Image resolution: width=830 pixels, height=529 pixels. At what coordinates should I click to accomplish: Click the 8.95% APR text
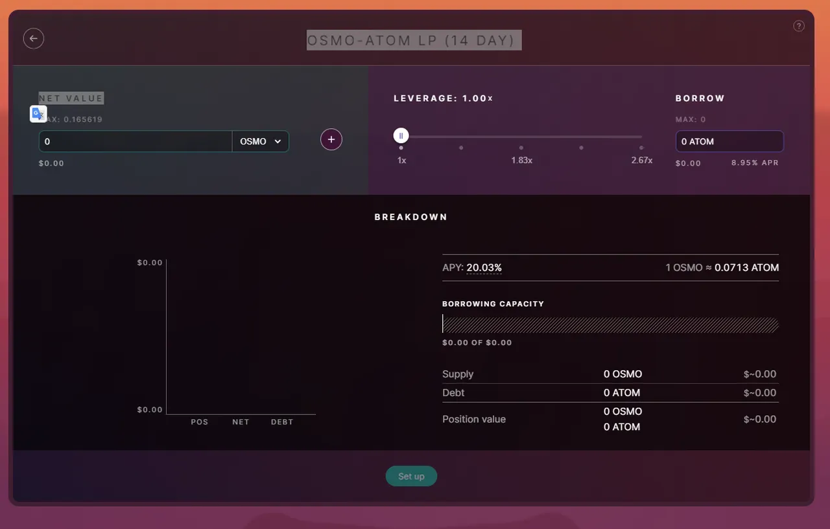pos(755,163)
